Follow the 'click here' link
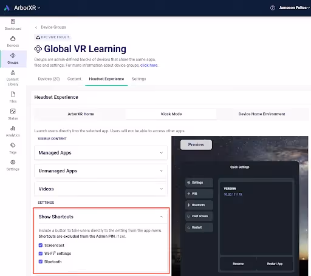Viewport: 311px width, 276px height. tap(149, 66)
